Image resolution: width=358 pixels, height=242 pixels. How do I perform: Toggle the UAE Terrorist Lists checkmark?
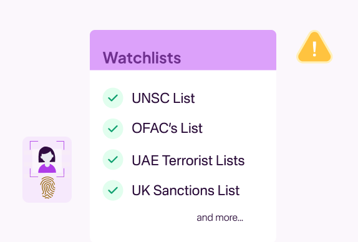pos(113,160)
